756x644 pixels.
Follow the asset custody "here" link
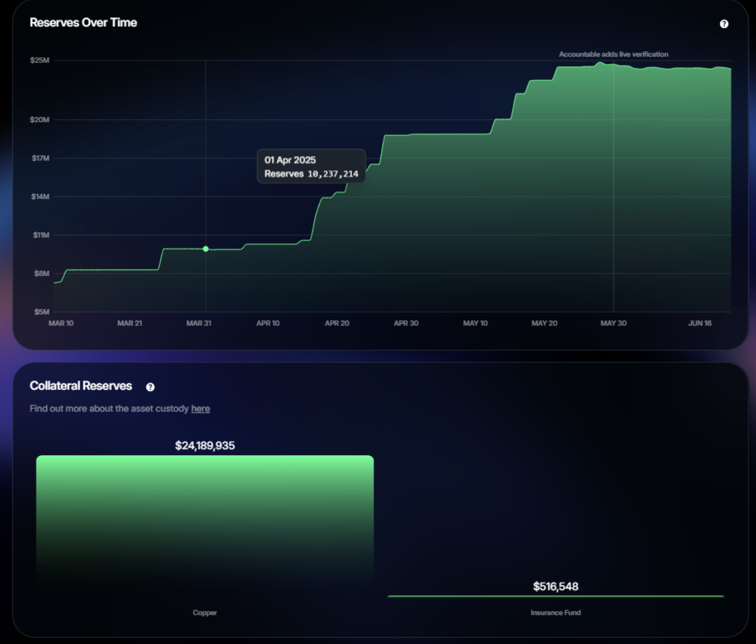click(x=200, y=409)
